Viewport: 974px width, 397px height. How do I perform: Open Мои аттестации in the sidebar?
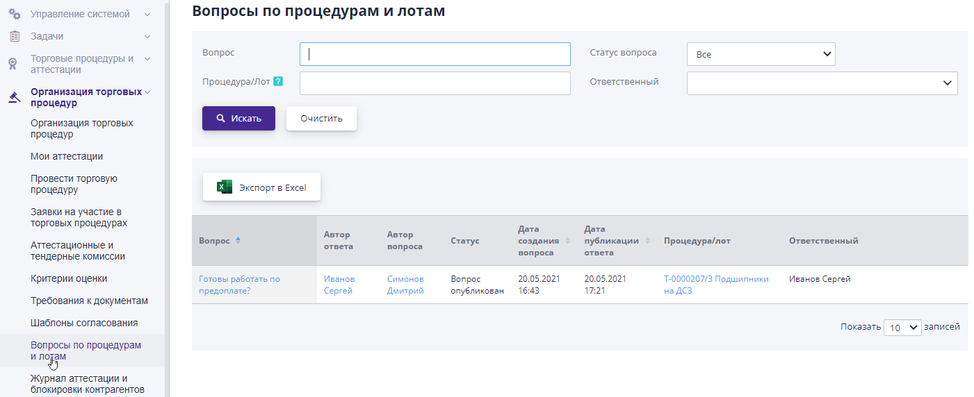(x=67, y=156)
